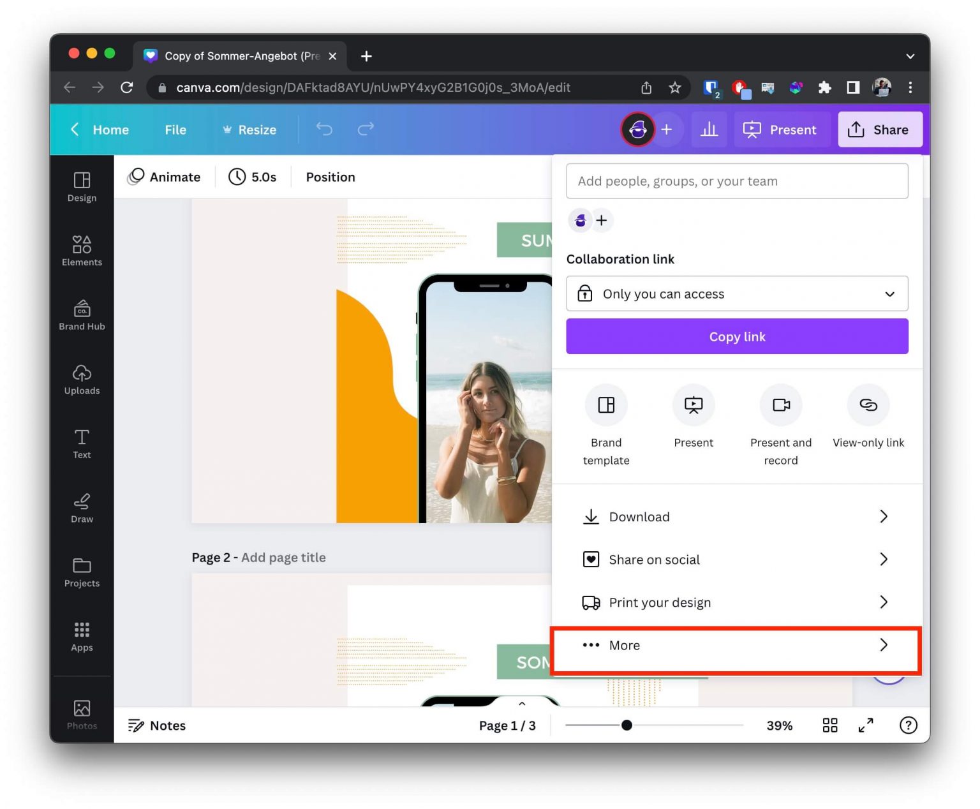The image size is (980, 809).
Task: Click the 39% zoom value
Action: [779, 725]
